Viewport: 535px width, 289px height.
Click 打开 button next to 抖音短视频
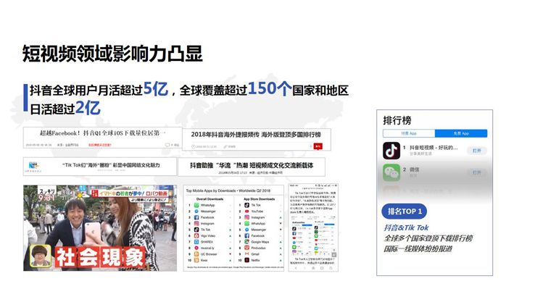tap(477, 151)
